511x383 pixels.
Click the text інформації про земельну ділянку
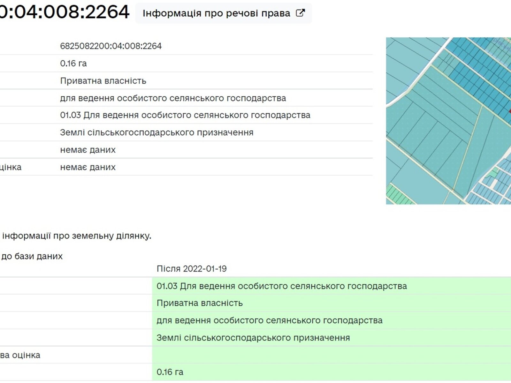click(x=77, y=236)
